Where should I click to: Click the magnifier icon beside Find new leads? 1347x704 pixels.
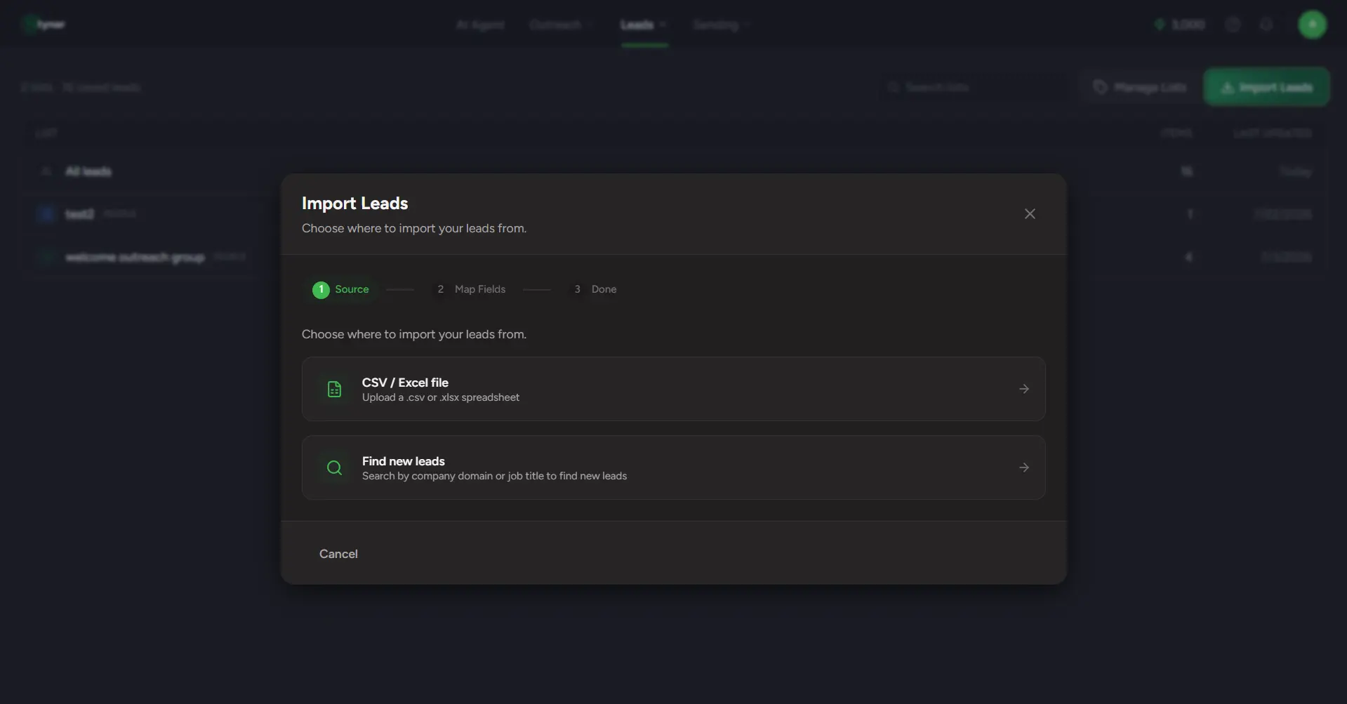coord(334,467)
